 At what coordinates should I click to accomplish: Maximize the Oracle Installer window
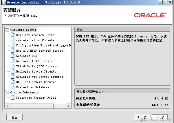pos(165,2)
